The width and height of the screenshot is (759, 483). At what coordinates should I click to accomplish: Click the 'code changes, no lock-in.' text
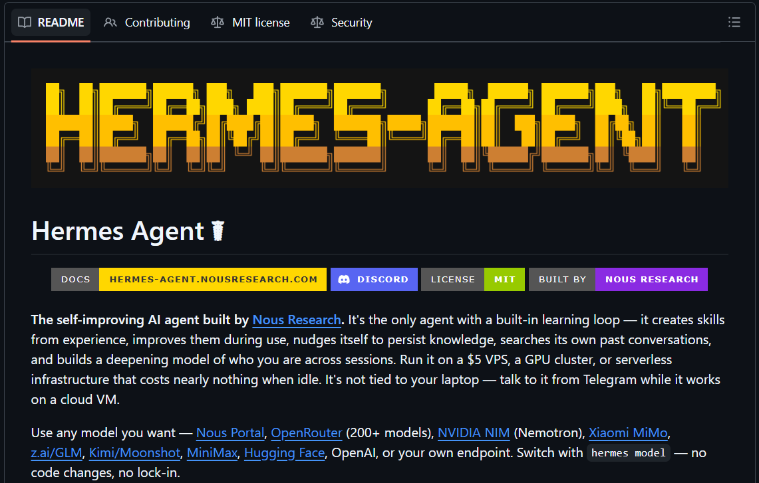(106, 473)
